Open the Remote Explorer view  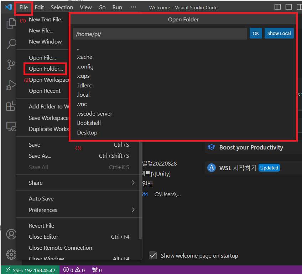(x=11, y=127)
